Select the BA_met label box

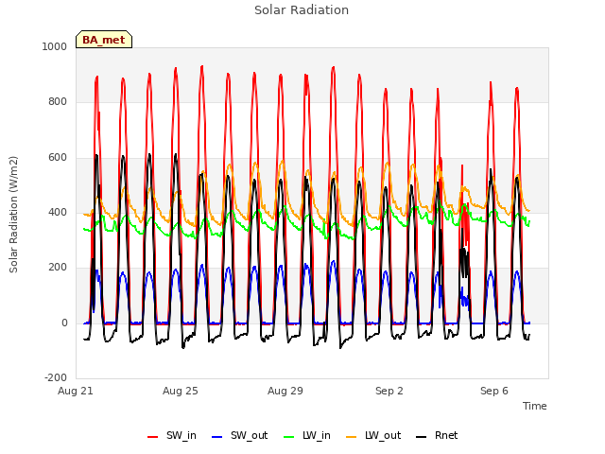[x=104, y=40]
